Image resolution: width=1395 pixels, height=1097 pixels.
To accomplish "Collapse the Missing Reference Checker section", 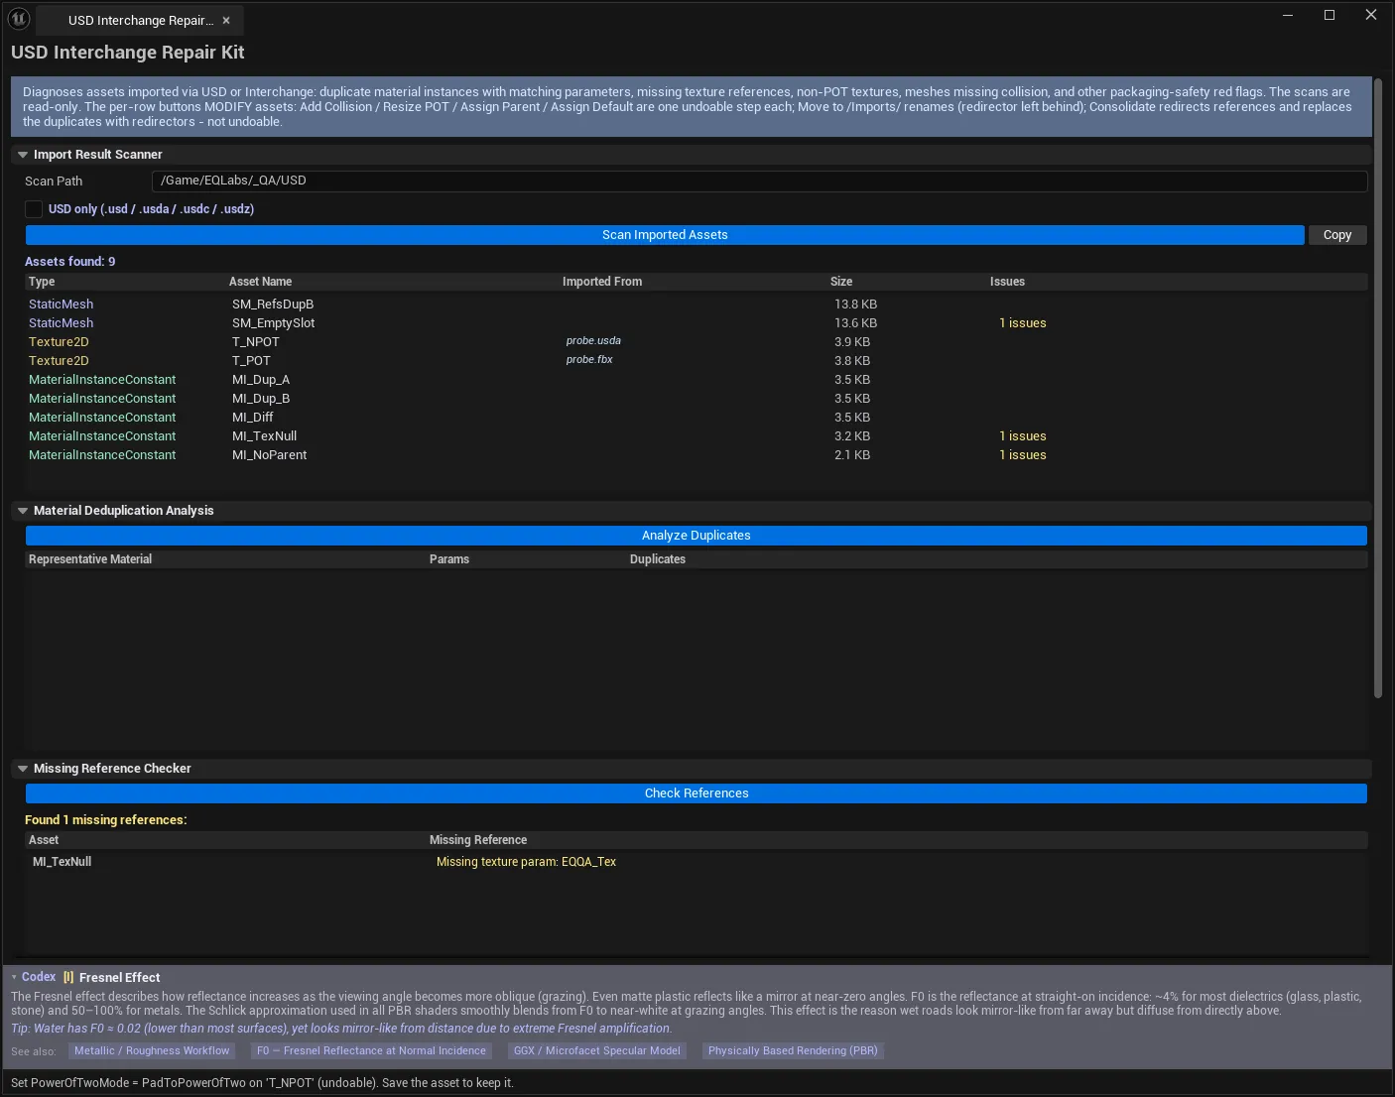I will point(23,769).
